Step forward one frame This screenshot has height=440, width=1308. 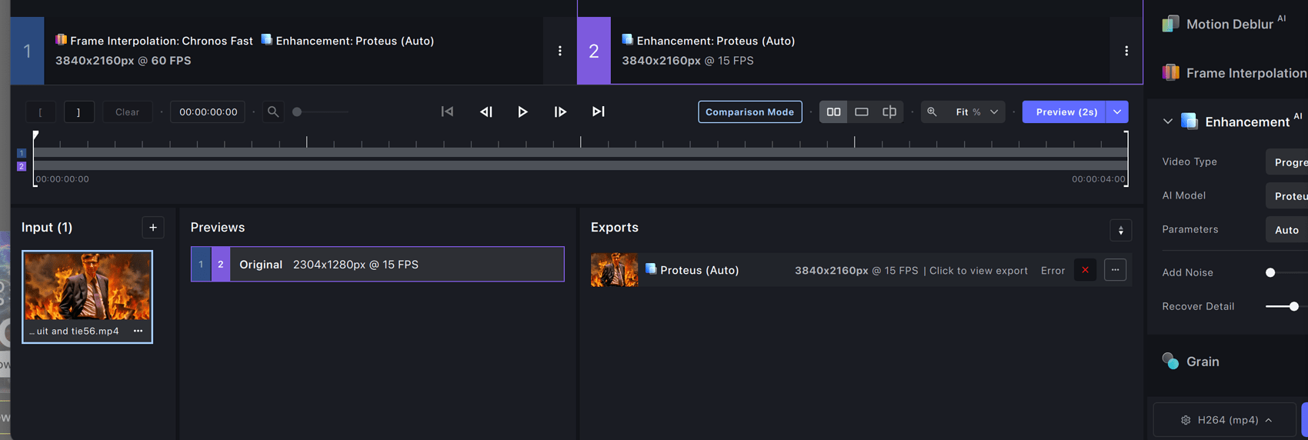(560, 112)
